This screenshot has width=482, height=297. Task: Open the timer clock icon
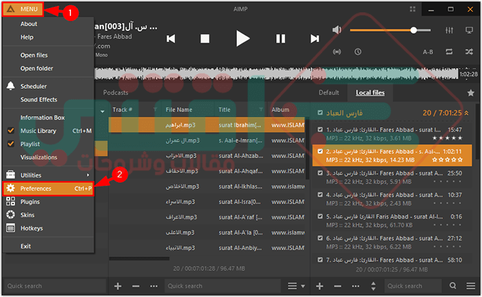pyautogui.click(x=358, y=52)
